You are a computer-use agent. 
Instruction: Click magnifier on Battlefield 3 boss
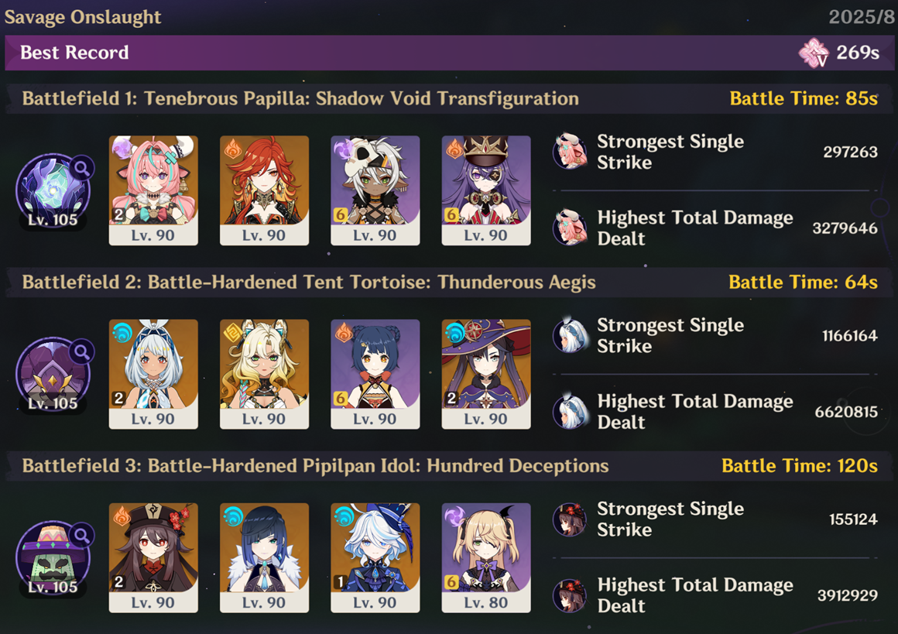83,536
